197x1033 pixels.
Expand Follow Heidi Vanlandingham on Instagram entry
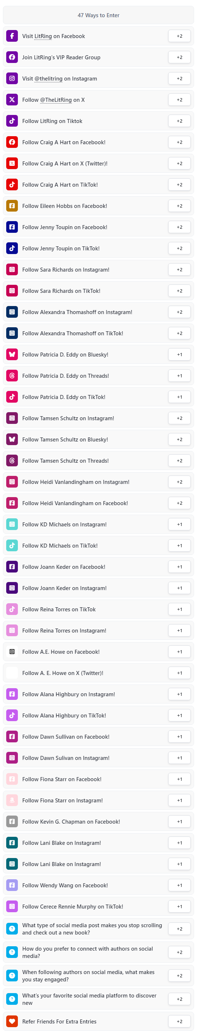(x=98, y=482)
